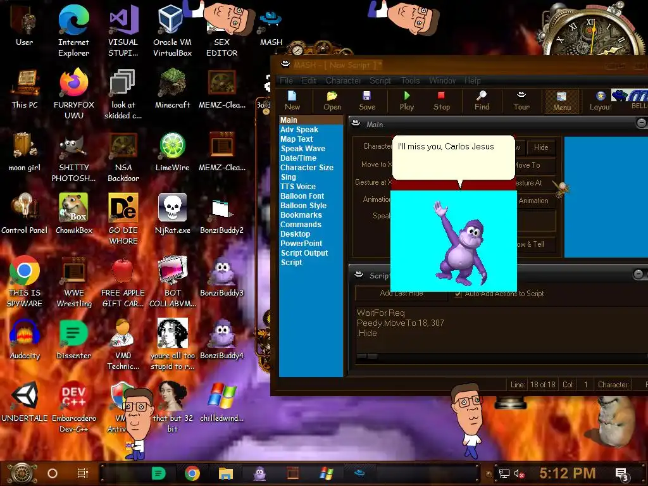Open the BonziBuddy3 desktop icon
The image size is (648, 486).
[x=222, y=277]
